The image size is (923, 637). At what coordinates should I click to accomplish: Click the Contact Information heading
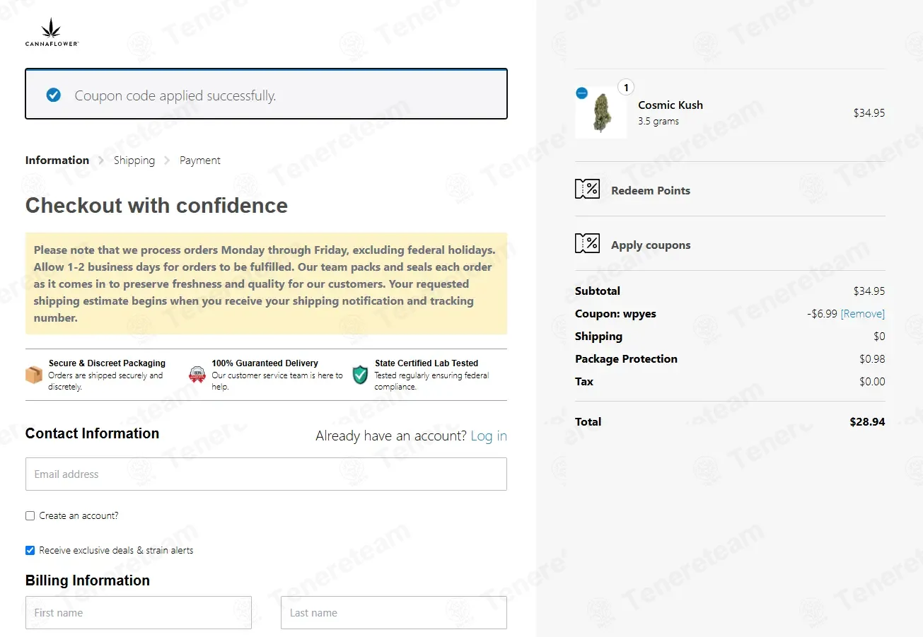92,433
